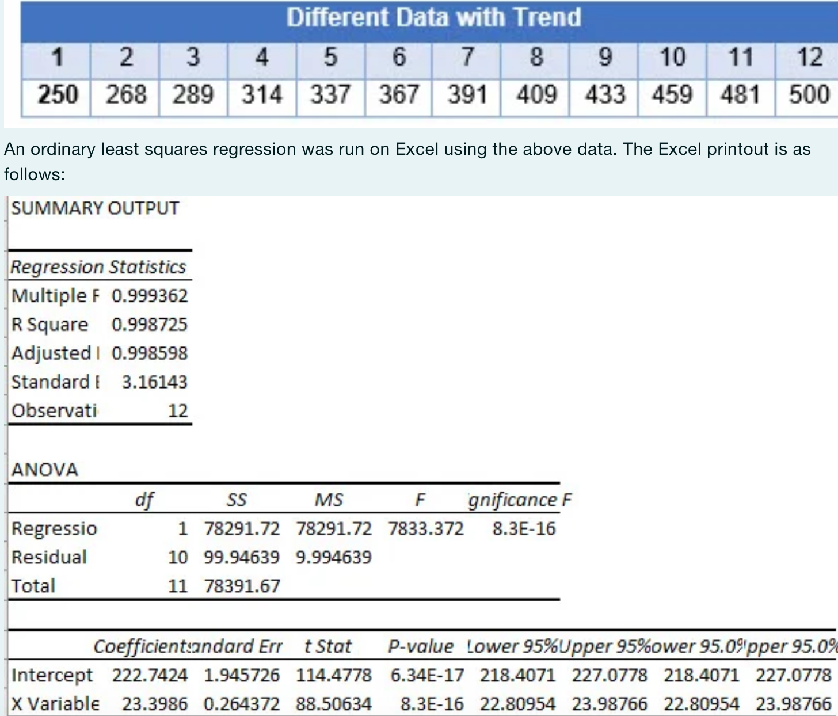This screenshot has height=716, width=838.
Task: Select the Regression SS value 78291.72
Action: [x=242, y=528]
